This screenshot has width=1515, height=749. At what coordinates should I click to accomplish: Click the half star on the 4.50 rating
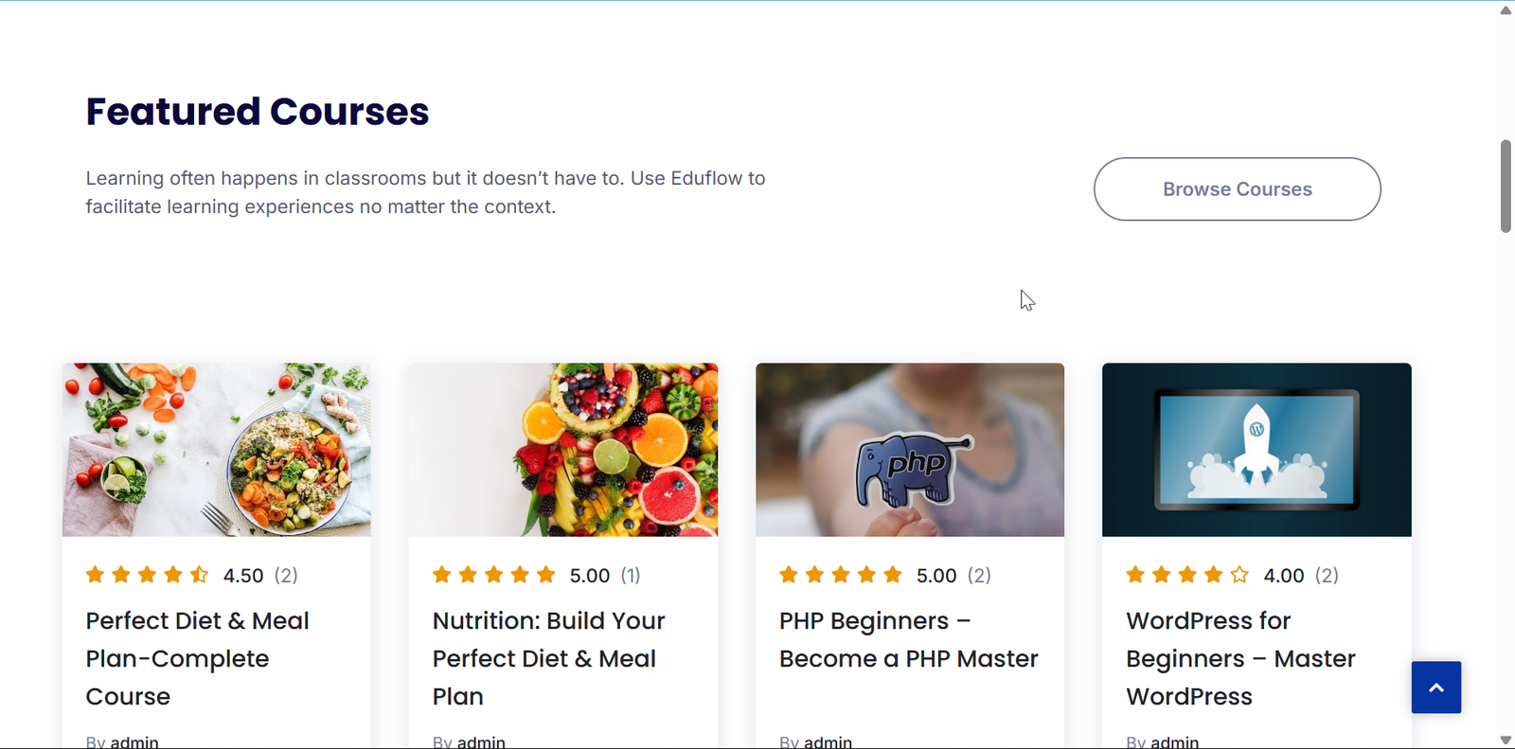[199, 575]
